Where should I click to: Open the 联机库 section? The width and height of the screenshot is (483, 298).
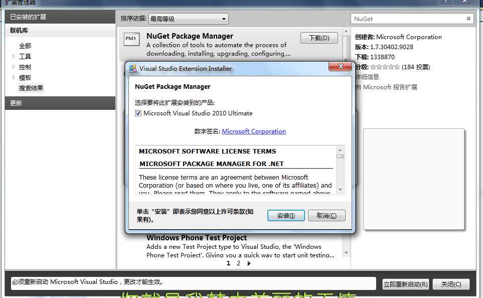pyautogui.click(x=60, y=31)
